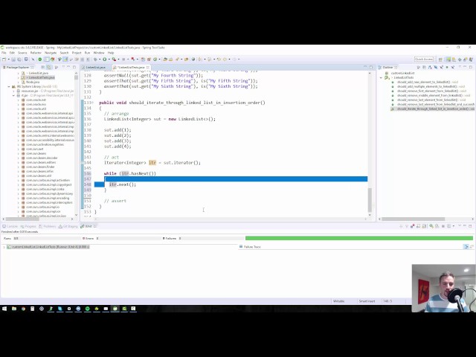Click the New file toolbar icon

(4, 59)
